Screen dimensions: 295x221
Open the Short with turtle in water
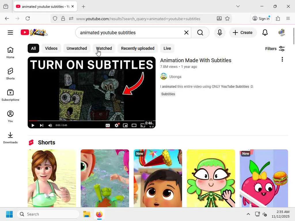[105, 178]
